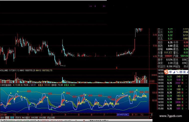
Task: Click the 今开 value 6.50
Action: click(186, 42)
